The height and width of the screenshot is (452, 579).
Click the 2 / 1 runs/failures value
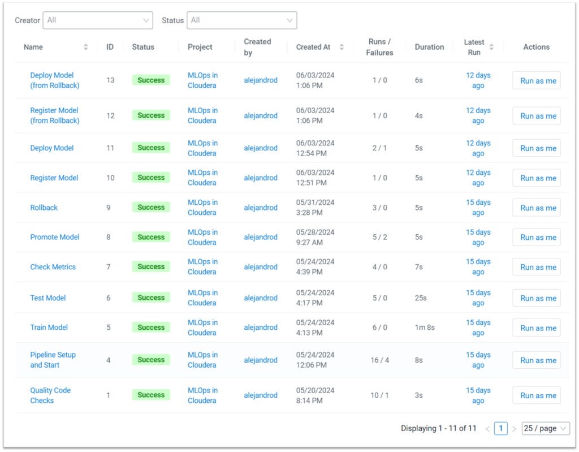[x=379, y=148]
